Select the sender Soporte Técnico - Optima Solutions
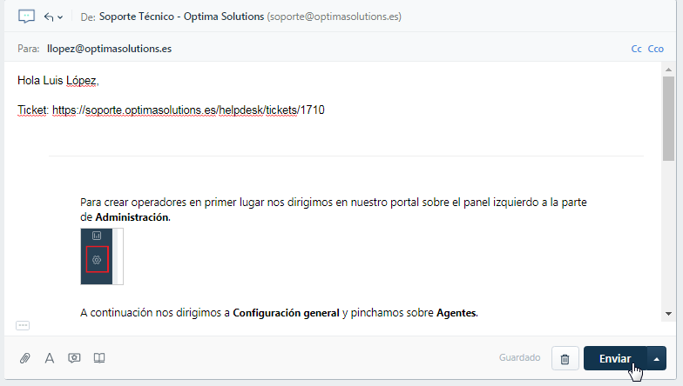The image size is (683, 386). [181, 17]
